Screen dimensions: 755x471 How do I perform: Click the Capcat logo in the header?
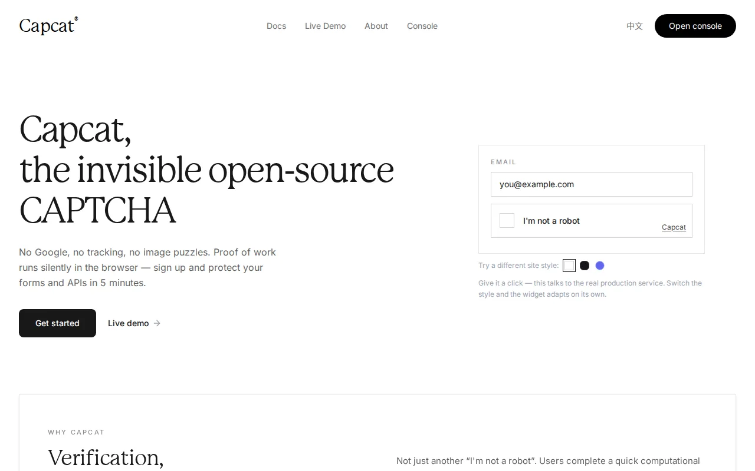point(48,26)
